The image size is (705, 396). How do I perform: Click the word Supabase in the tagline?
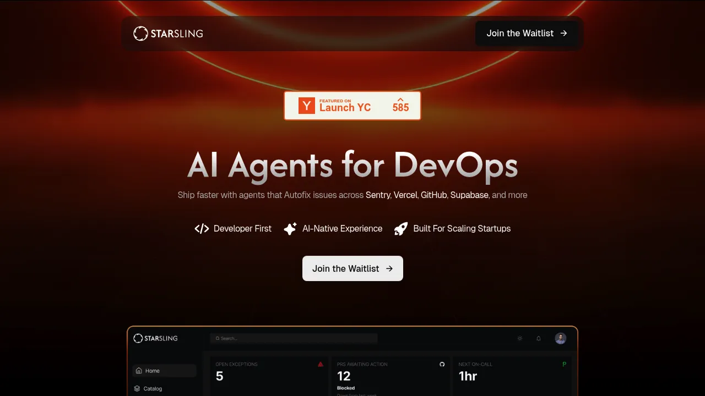[469, 195]
